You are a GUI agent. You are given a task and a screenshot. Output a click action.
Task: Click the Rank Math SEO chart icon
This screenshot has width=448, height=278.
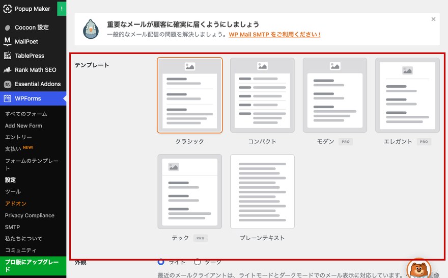8,69
